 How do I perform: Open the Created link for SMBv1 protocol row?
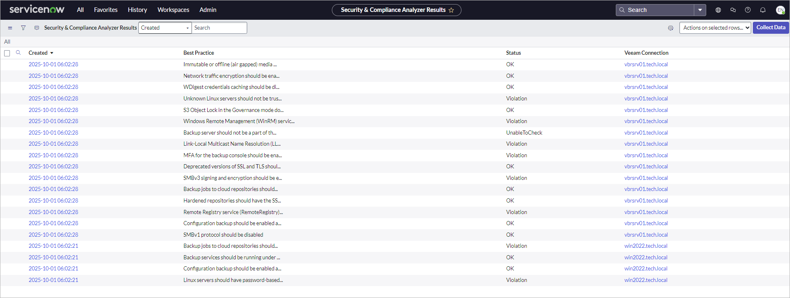53,235
